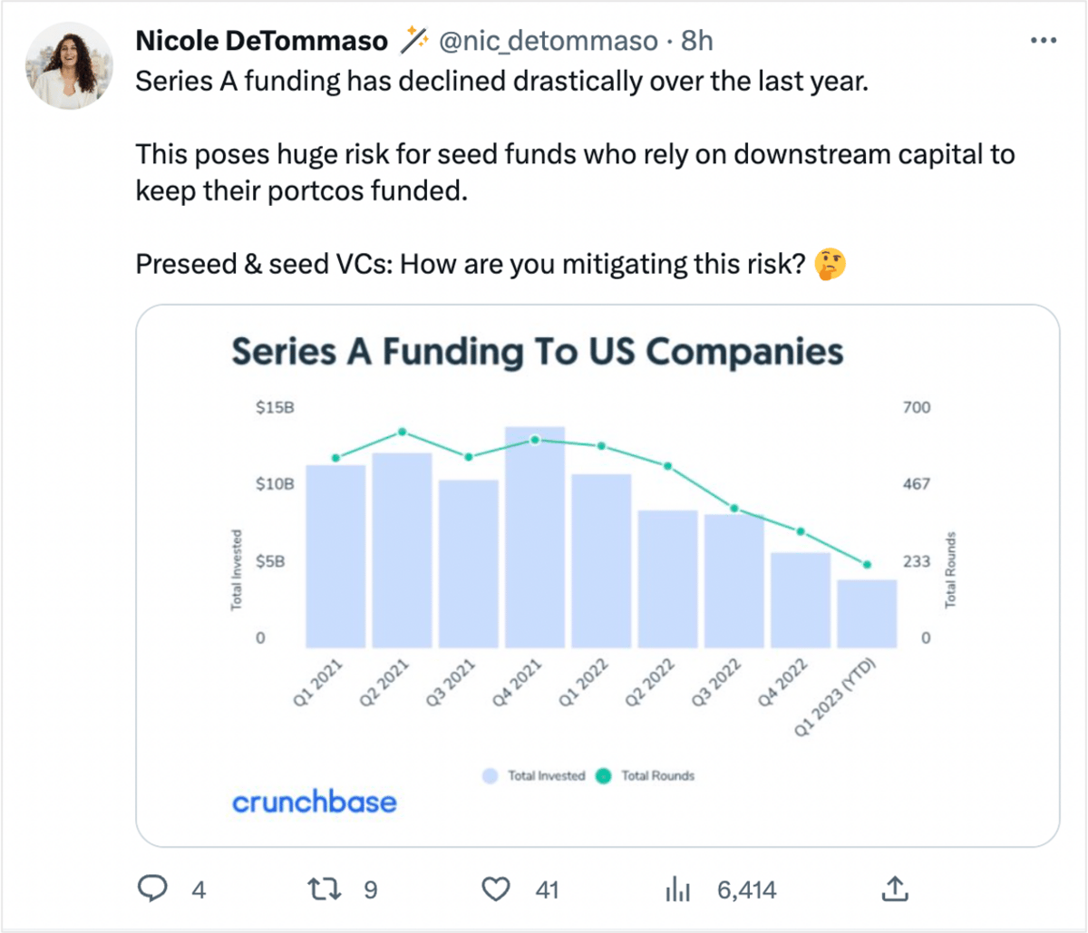This screenshot has width=1088, height=933.
Task: Open Nicole DeTommaso's profile picture
Action: coord(68,65)
